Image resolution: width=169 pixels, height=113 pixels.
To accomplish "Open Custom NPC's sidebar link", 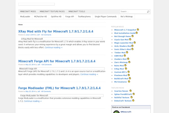I will pyautogui.click(x=121, y=72).
